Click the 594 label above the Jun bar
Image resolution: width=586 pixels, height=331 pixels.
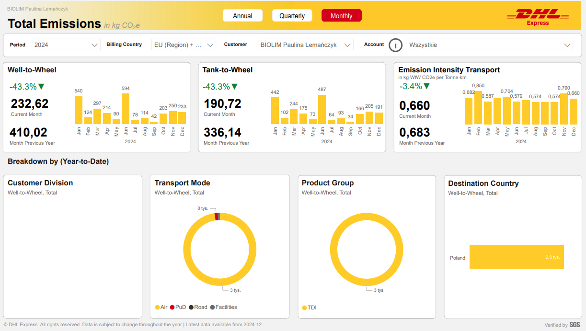tap(126, 89)
